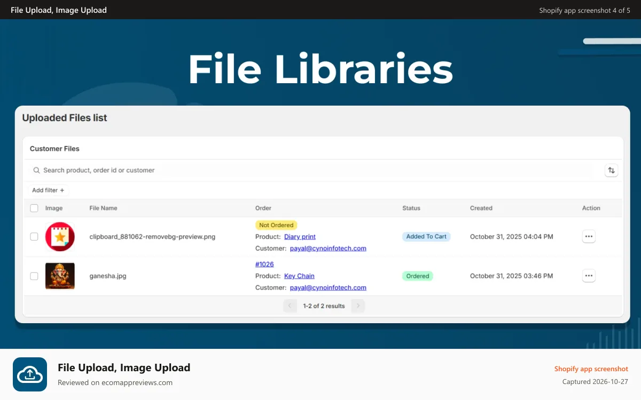Go to next results page arrow
641x400 pixels.
point(358,306)
